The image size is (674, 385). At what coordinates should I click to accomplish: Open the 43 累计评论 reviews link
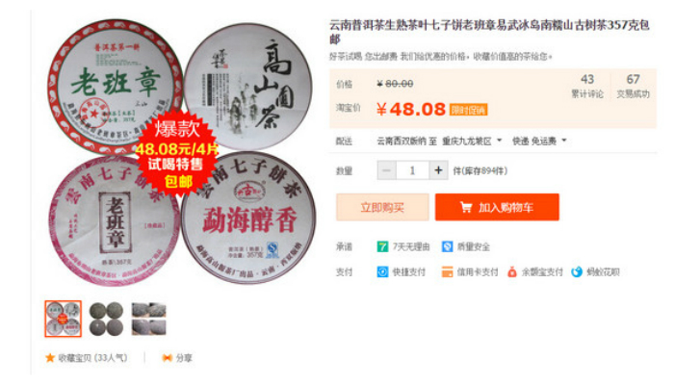587,86
